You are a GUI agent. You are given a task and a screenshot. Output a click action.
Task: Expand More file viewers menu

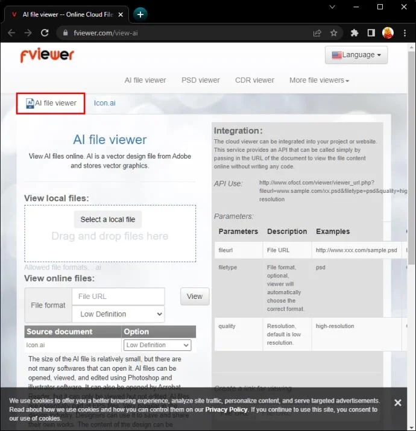tap(319, 80)
